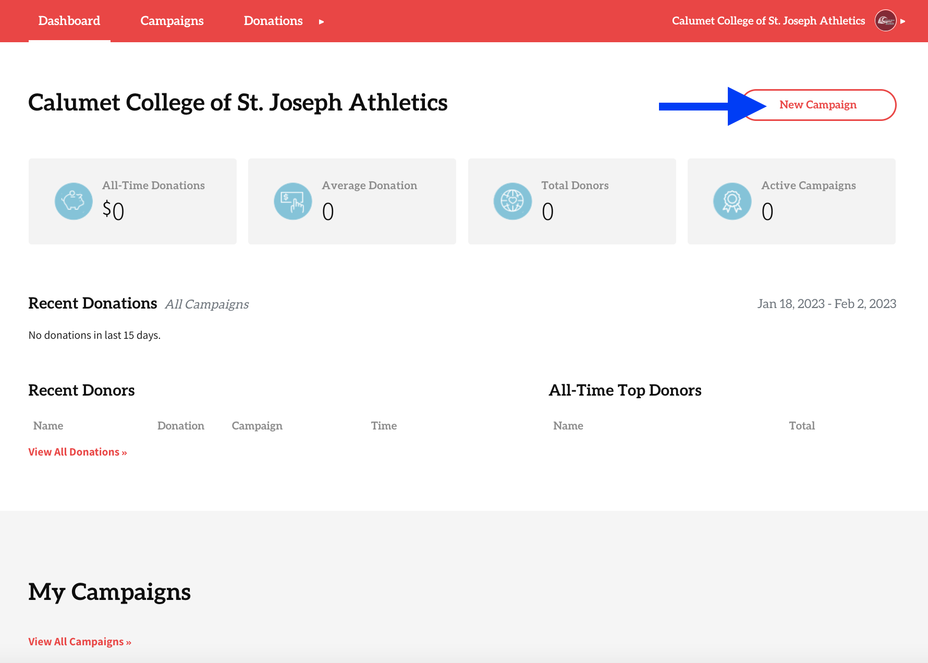Open View All Campaigns link
Screen dimensions: 928x663
80,642
